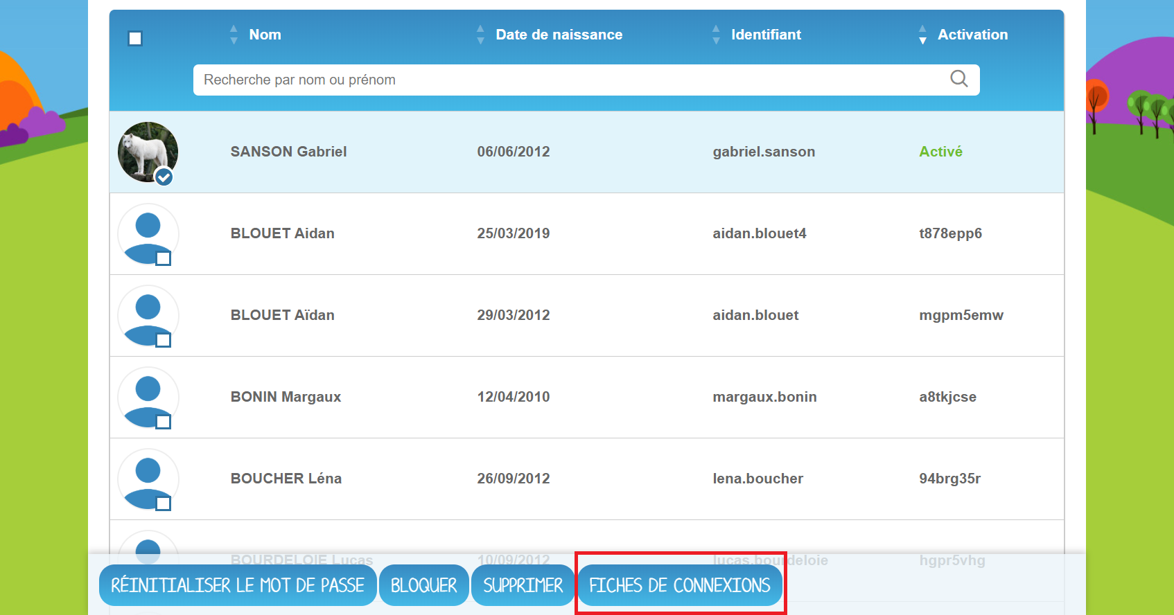1174x615 pixels.
Task: Select the checkbox for BONIN Margaux
Action: pyautogui.click(x=164, y=422)
